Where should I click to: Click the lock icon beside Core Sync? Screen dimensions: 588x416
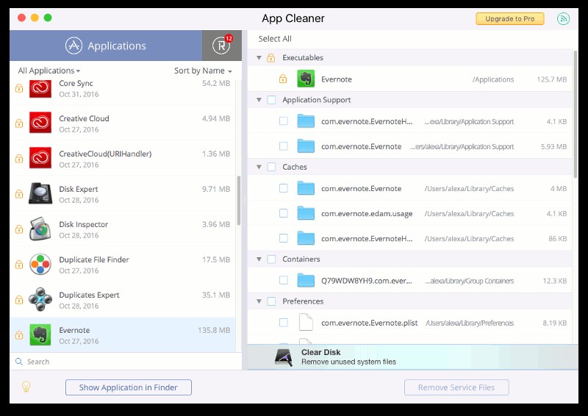click(19, 88)
